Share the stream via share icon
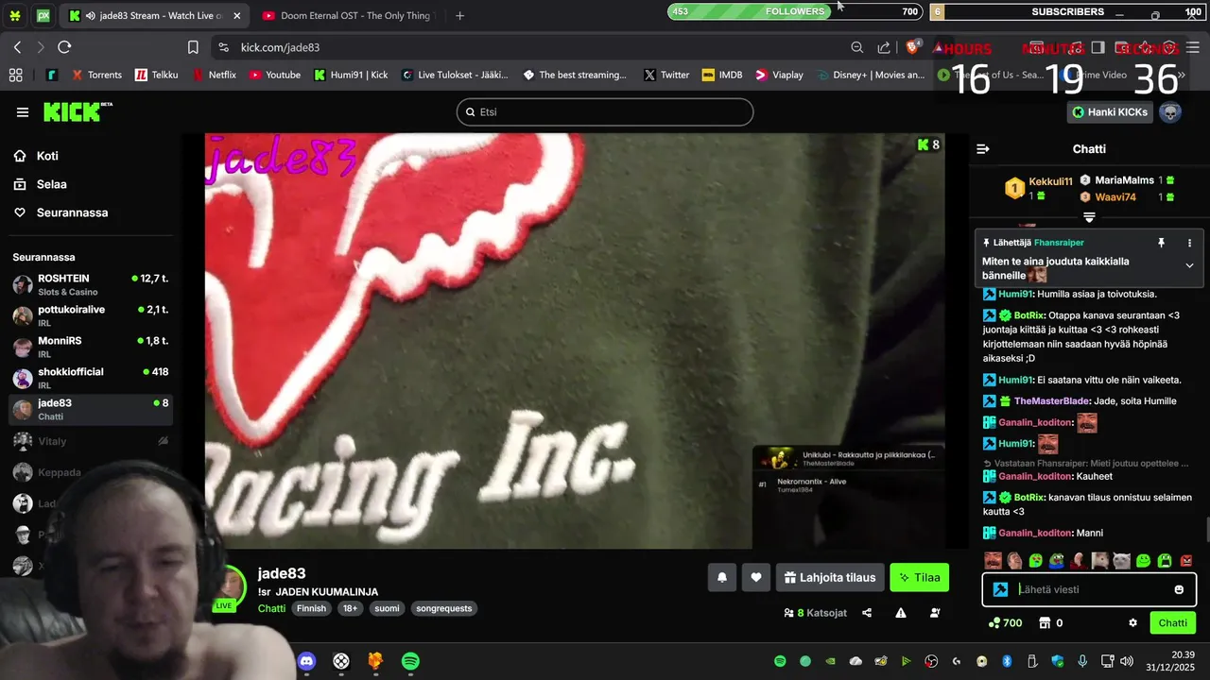Image resolution: width=1210 pixels, height=680 pixels. (867, 613)
